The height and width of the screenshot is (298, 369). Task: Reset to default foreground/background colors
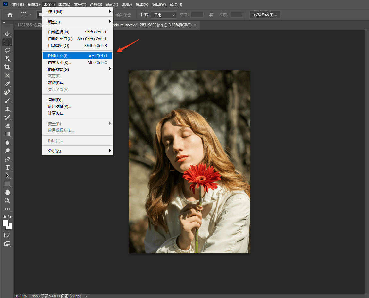(x=4, y=217)
